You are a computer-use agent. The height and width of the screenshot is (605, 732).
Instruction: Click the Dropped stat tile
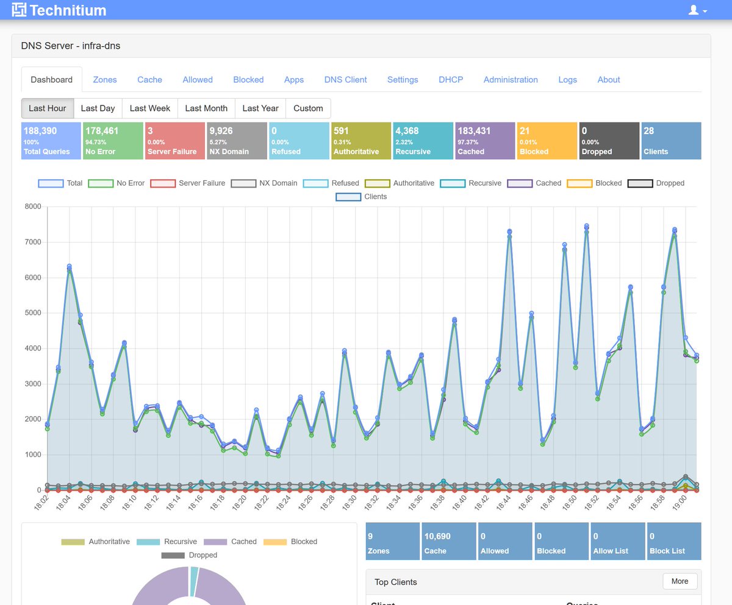point(609,141)
